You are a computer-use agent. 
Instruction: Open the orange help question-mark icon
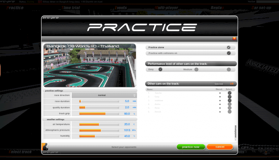[234, 38]
